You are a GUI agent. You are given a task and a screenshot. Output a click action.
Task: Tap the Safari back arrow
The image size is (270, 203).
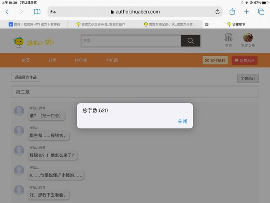click(7, 12)
